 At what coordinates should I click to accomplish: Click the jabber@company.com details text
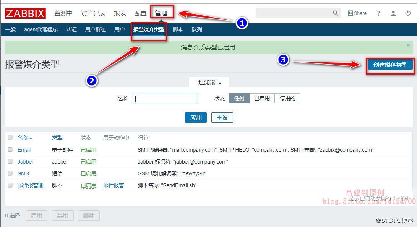pyautogui.click(x=183, y=162)
